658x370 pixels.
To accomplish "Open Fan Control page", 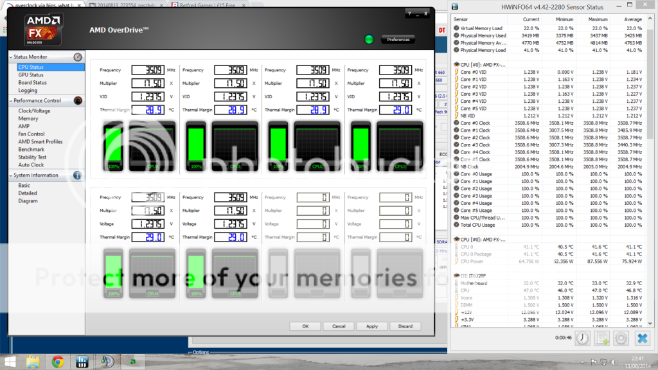I will coord(31,134).
